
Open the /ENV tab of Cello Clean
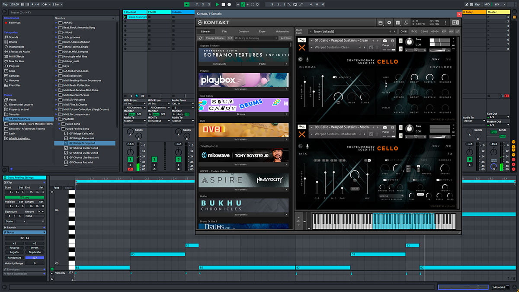pos(435,60)
